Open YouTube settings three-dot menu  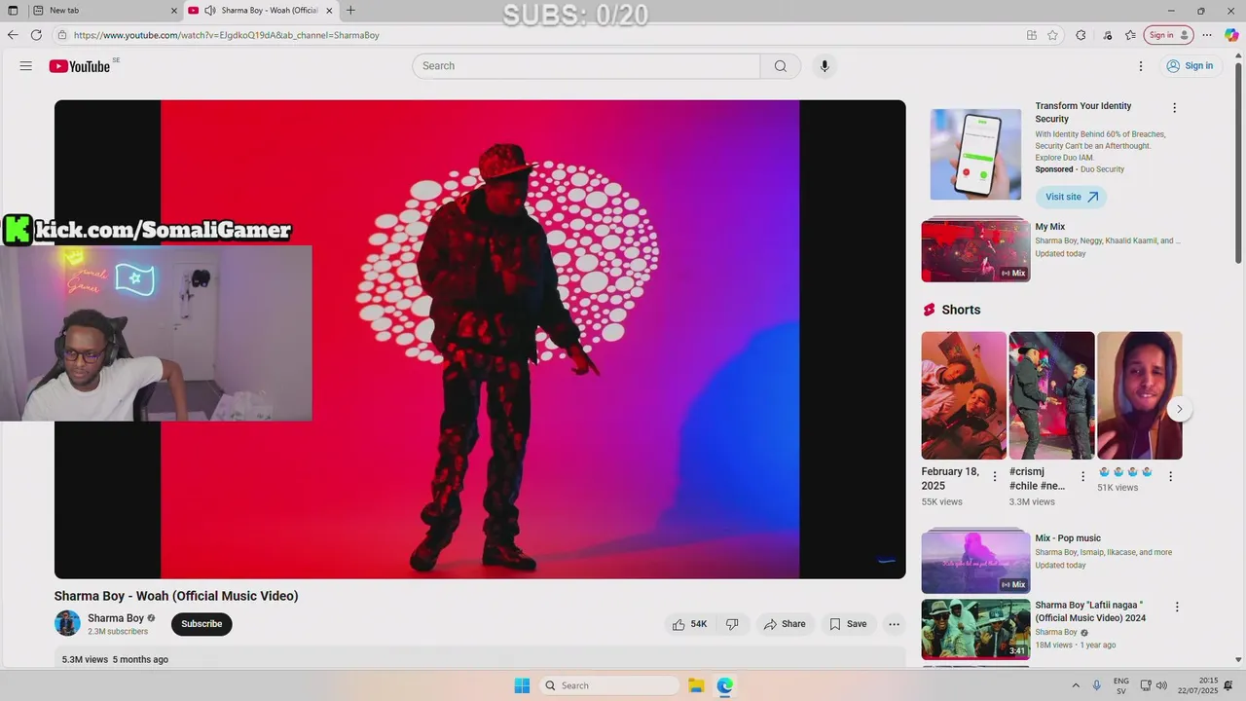point(1141,66)
